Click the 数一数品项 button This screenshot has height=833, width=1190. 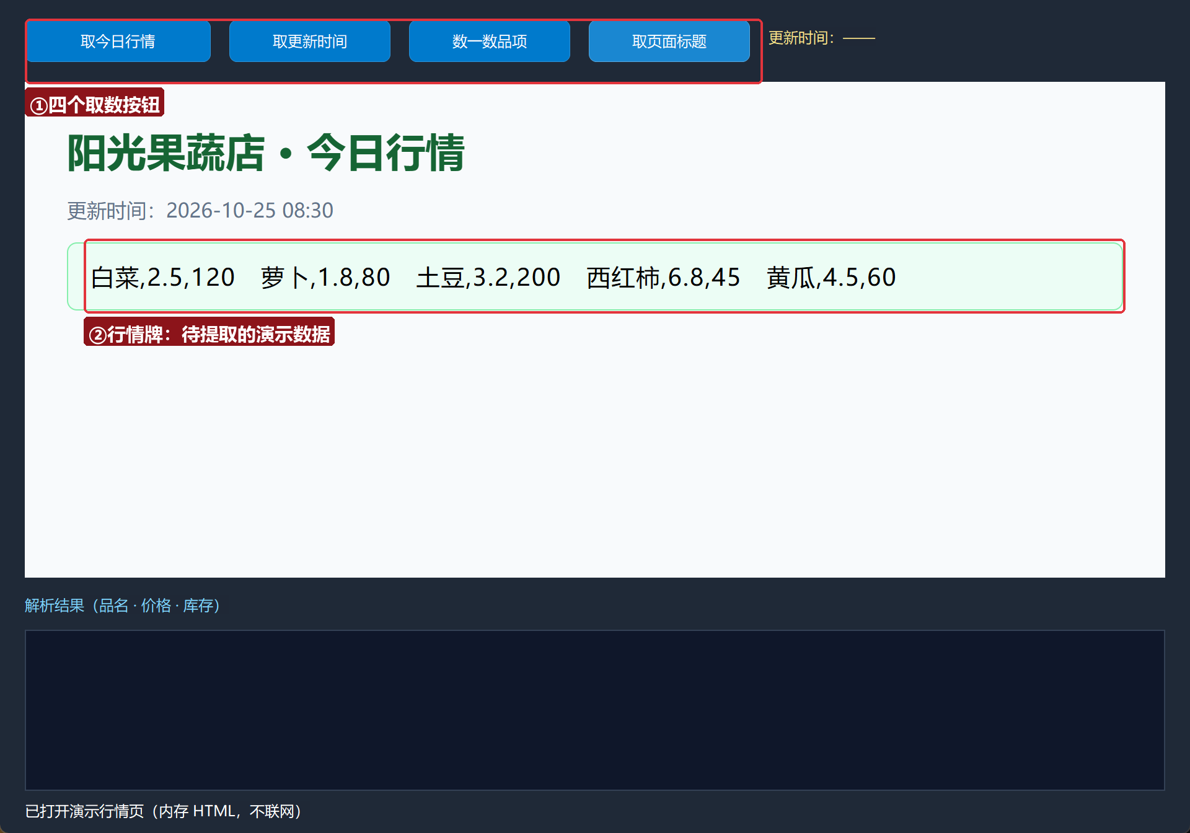490,41
